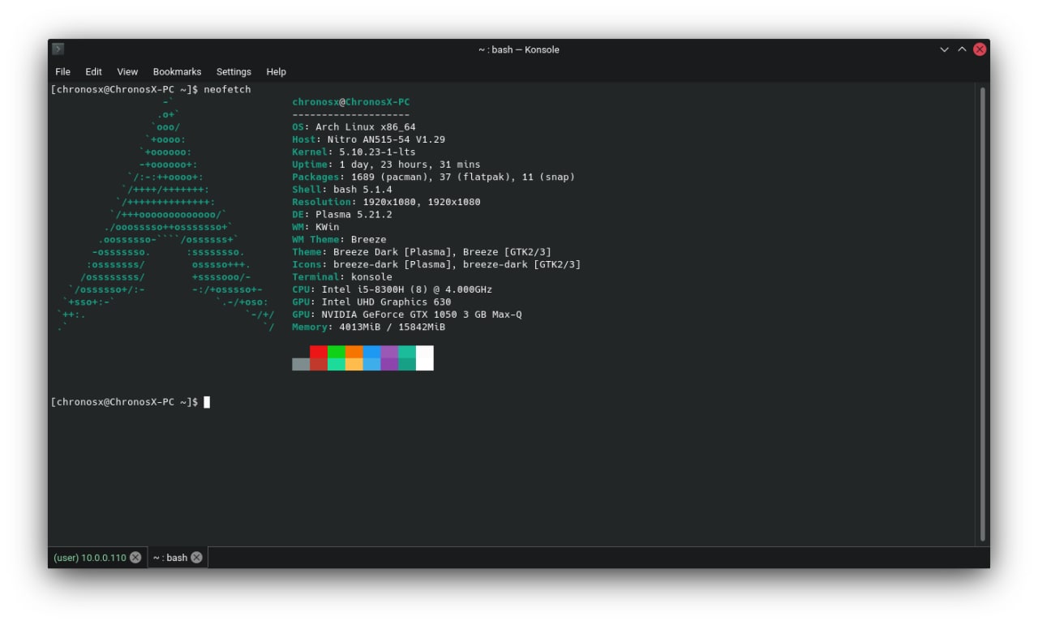The image size is (1038, 625).
Task: Click the white color block in neofetch output
Action: tap(425, 358)
